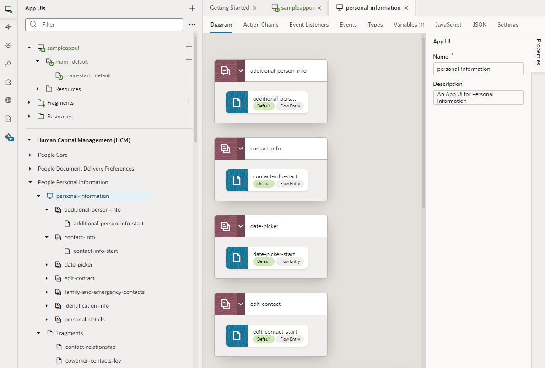Expand Resources under main flow
The image size is (545, 368).
coord(38,89)
